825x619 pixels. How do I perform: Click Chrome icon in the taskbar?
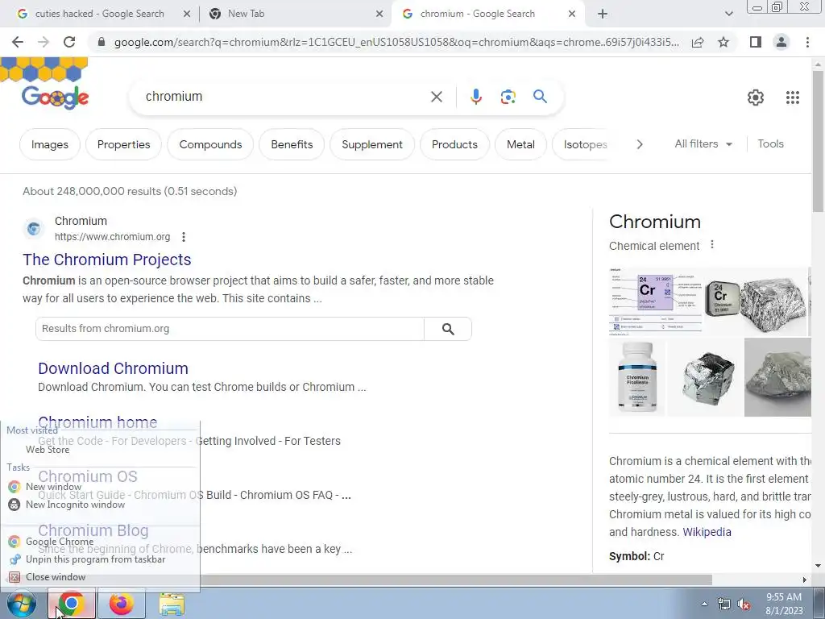point(72,604)
